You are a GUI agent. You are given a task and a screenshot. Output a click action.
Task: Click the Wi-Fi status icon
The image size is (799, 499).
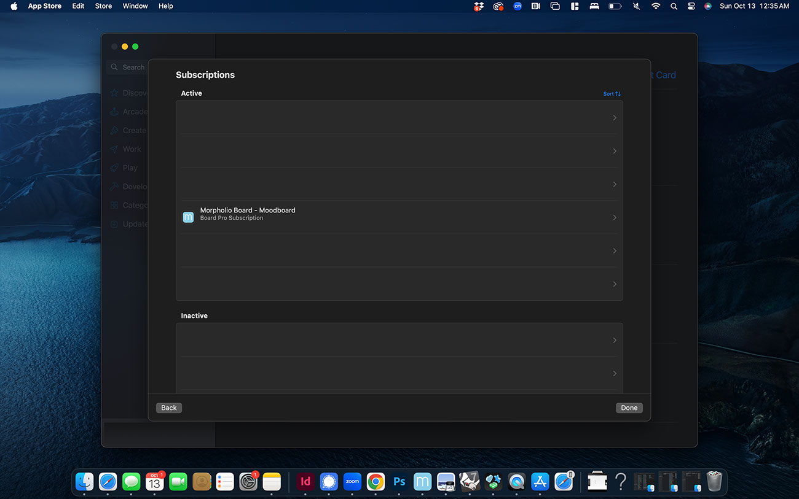click(x=656, y=6)
